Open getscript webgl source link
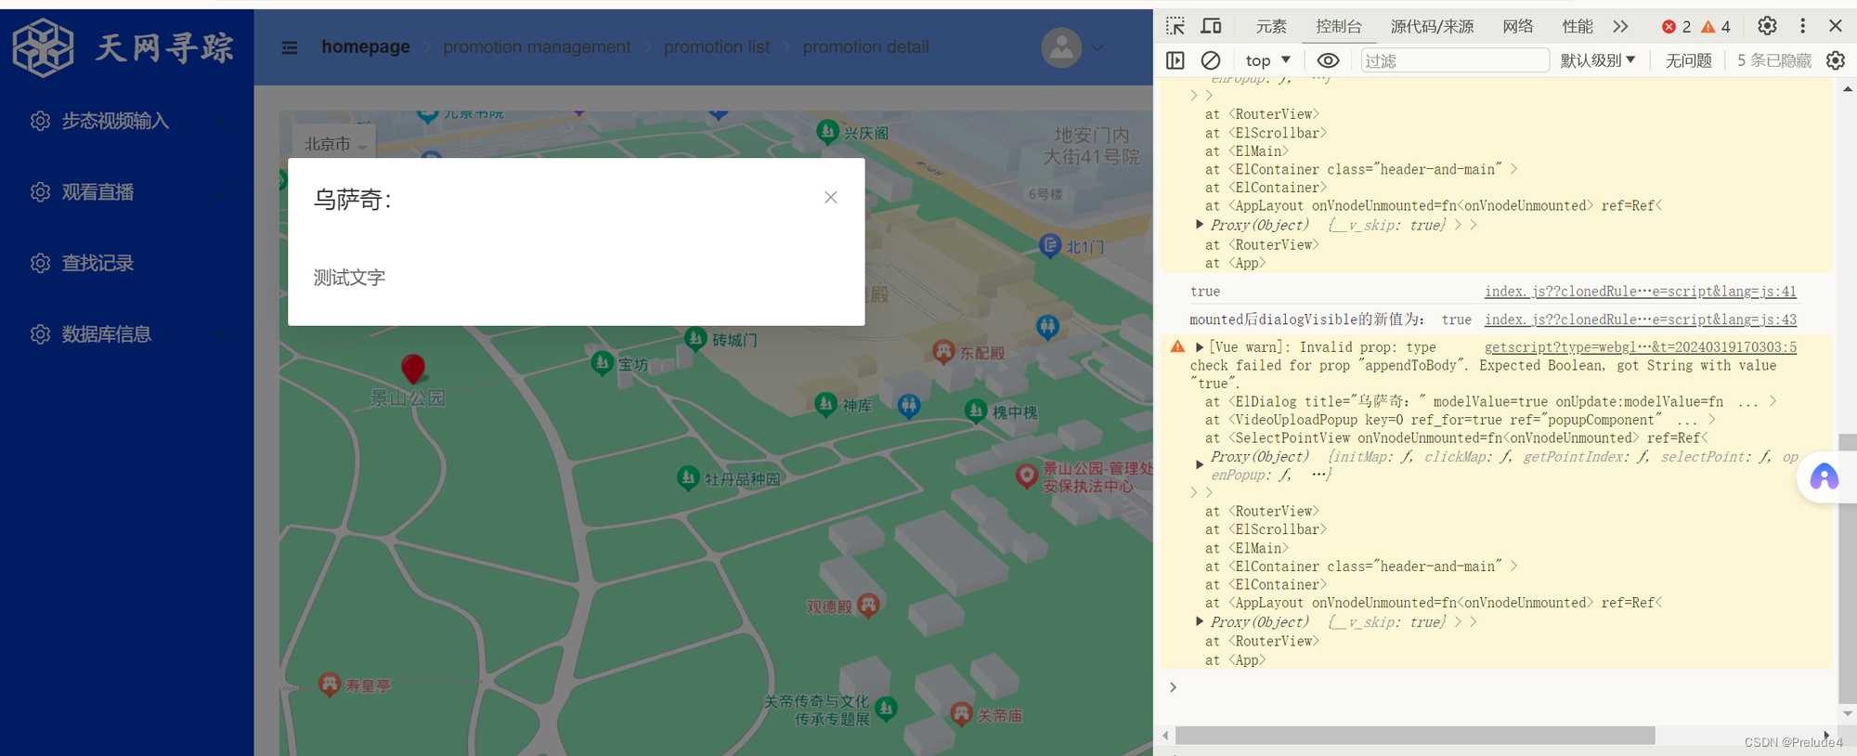Image resolution: width=1857 pixels, height=756 pixels. (x=1641, y=347)
